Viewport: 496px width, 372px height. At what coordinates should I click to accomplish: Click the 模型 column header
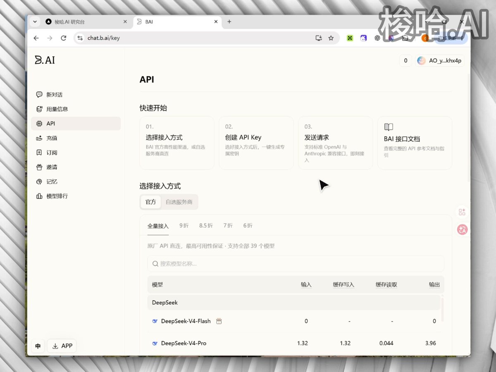pos(157,285)
